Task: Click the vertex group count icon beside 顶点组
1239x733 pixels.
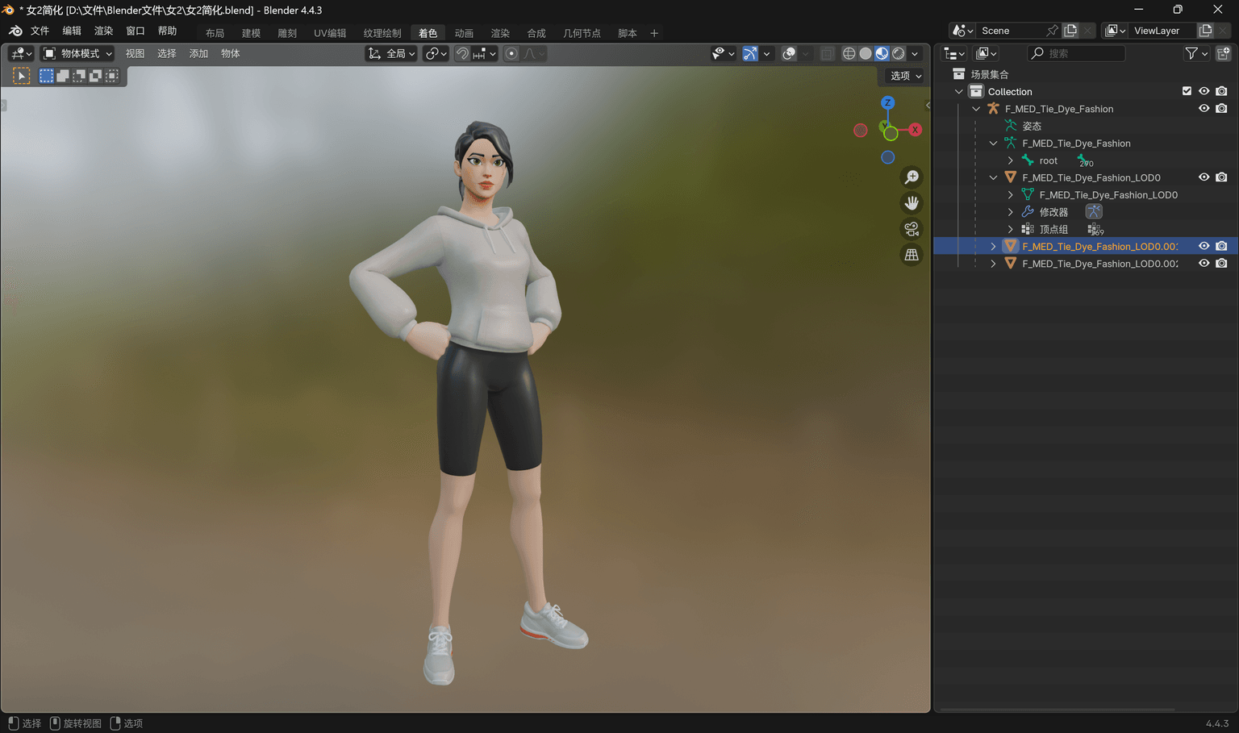Action: (1095, 230)
